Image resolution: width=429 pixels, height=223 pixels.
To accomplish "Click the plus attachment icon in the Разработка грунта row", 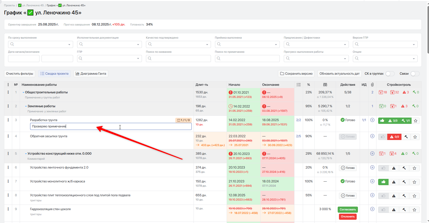I will click(x=372, y=120).
